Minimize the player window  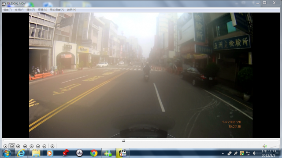258,3
